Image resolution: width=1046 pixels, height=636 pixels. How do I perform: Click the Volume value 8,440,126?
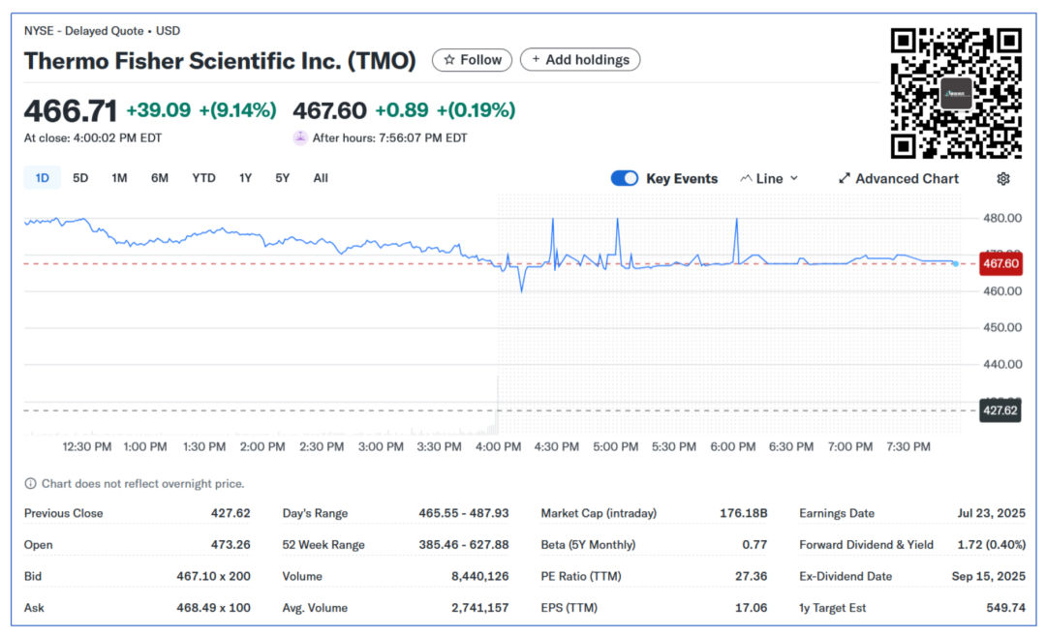pos(480,576)
